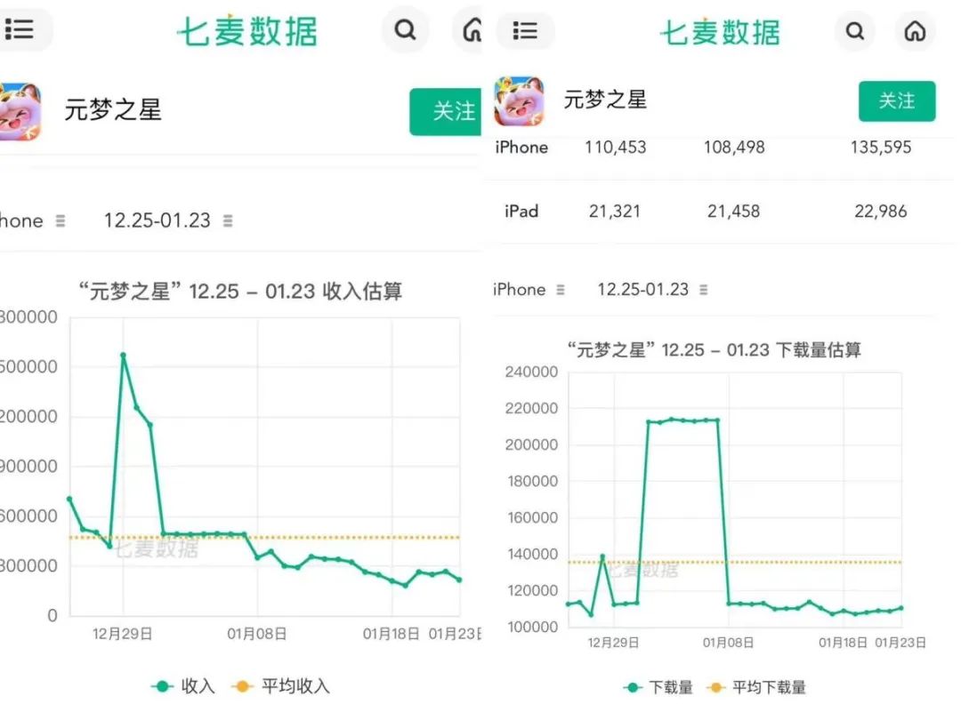This screenshot has width=961, height=720.
Task: Open the hamburger menu in right panel
Action: (526, 32)
